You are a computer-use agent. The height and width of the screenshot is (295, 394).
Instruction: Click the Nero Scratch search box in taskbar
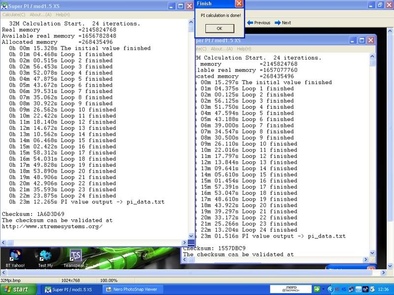291,289
